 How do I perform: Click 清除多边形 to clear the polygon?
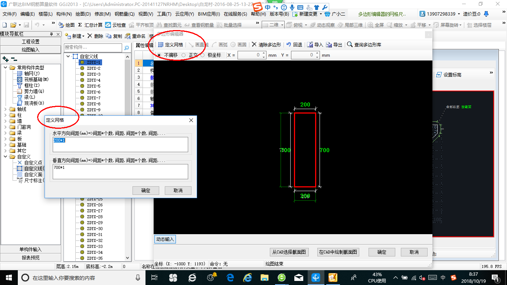pyautogui.click(x=266, y=45)
